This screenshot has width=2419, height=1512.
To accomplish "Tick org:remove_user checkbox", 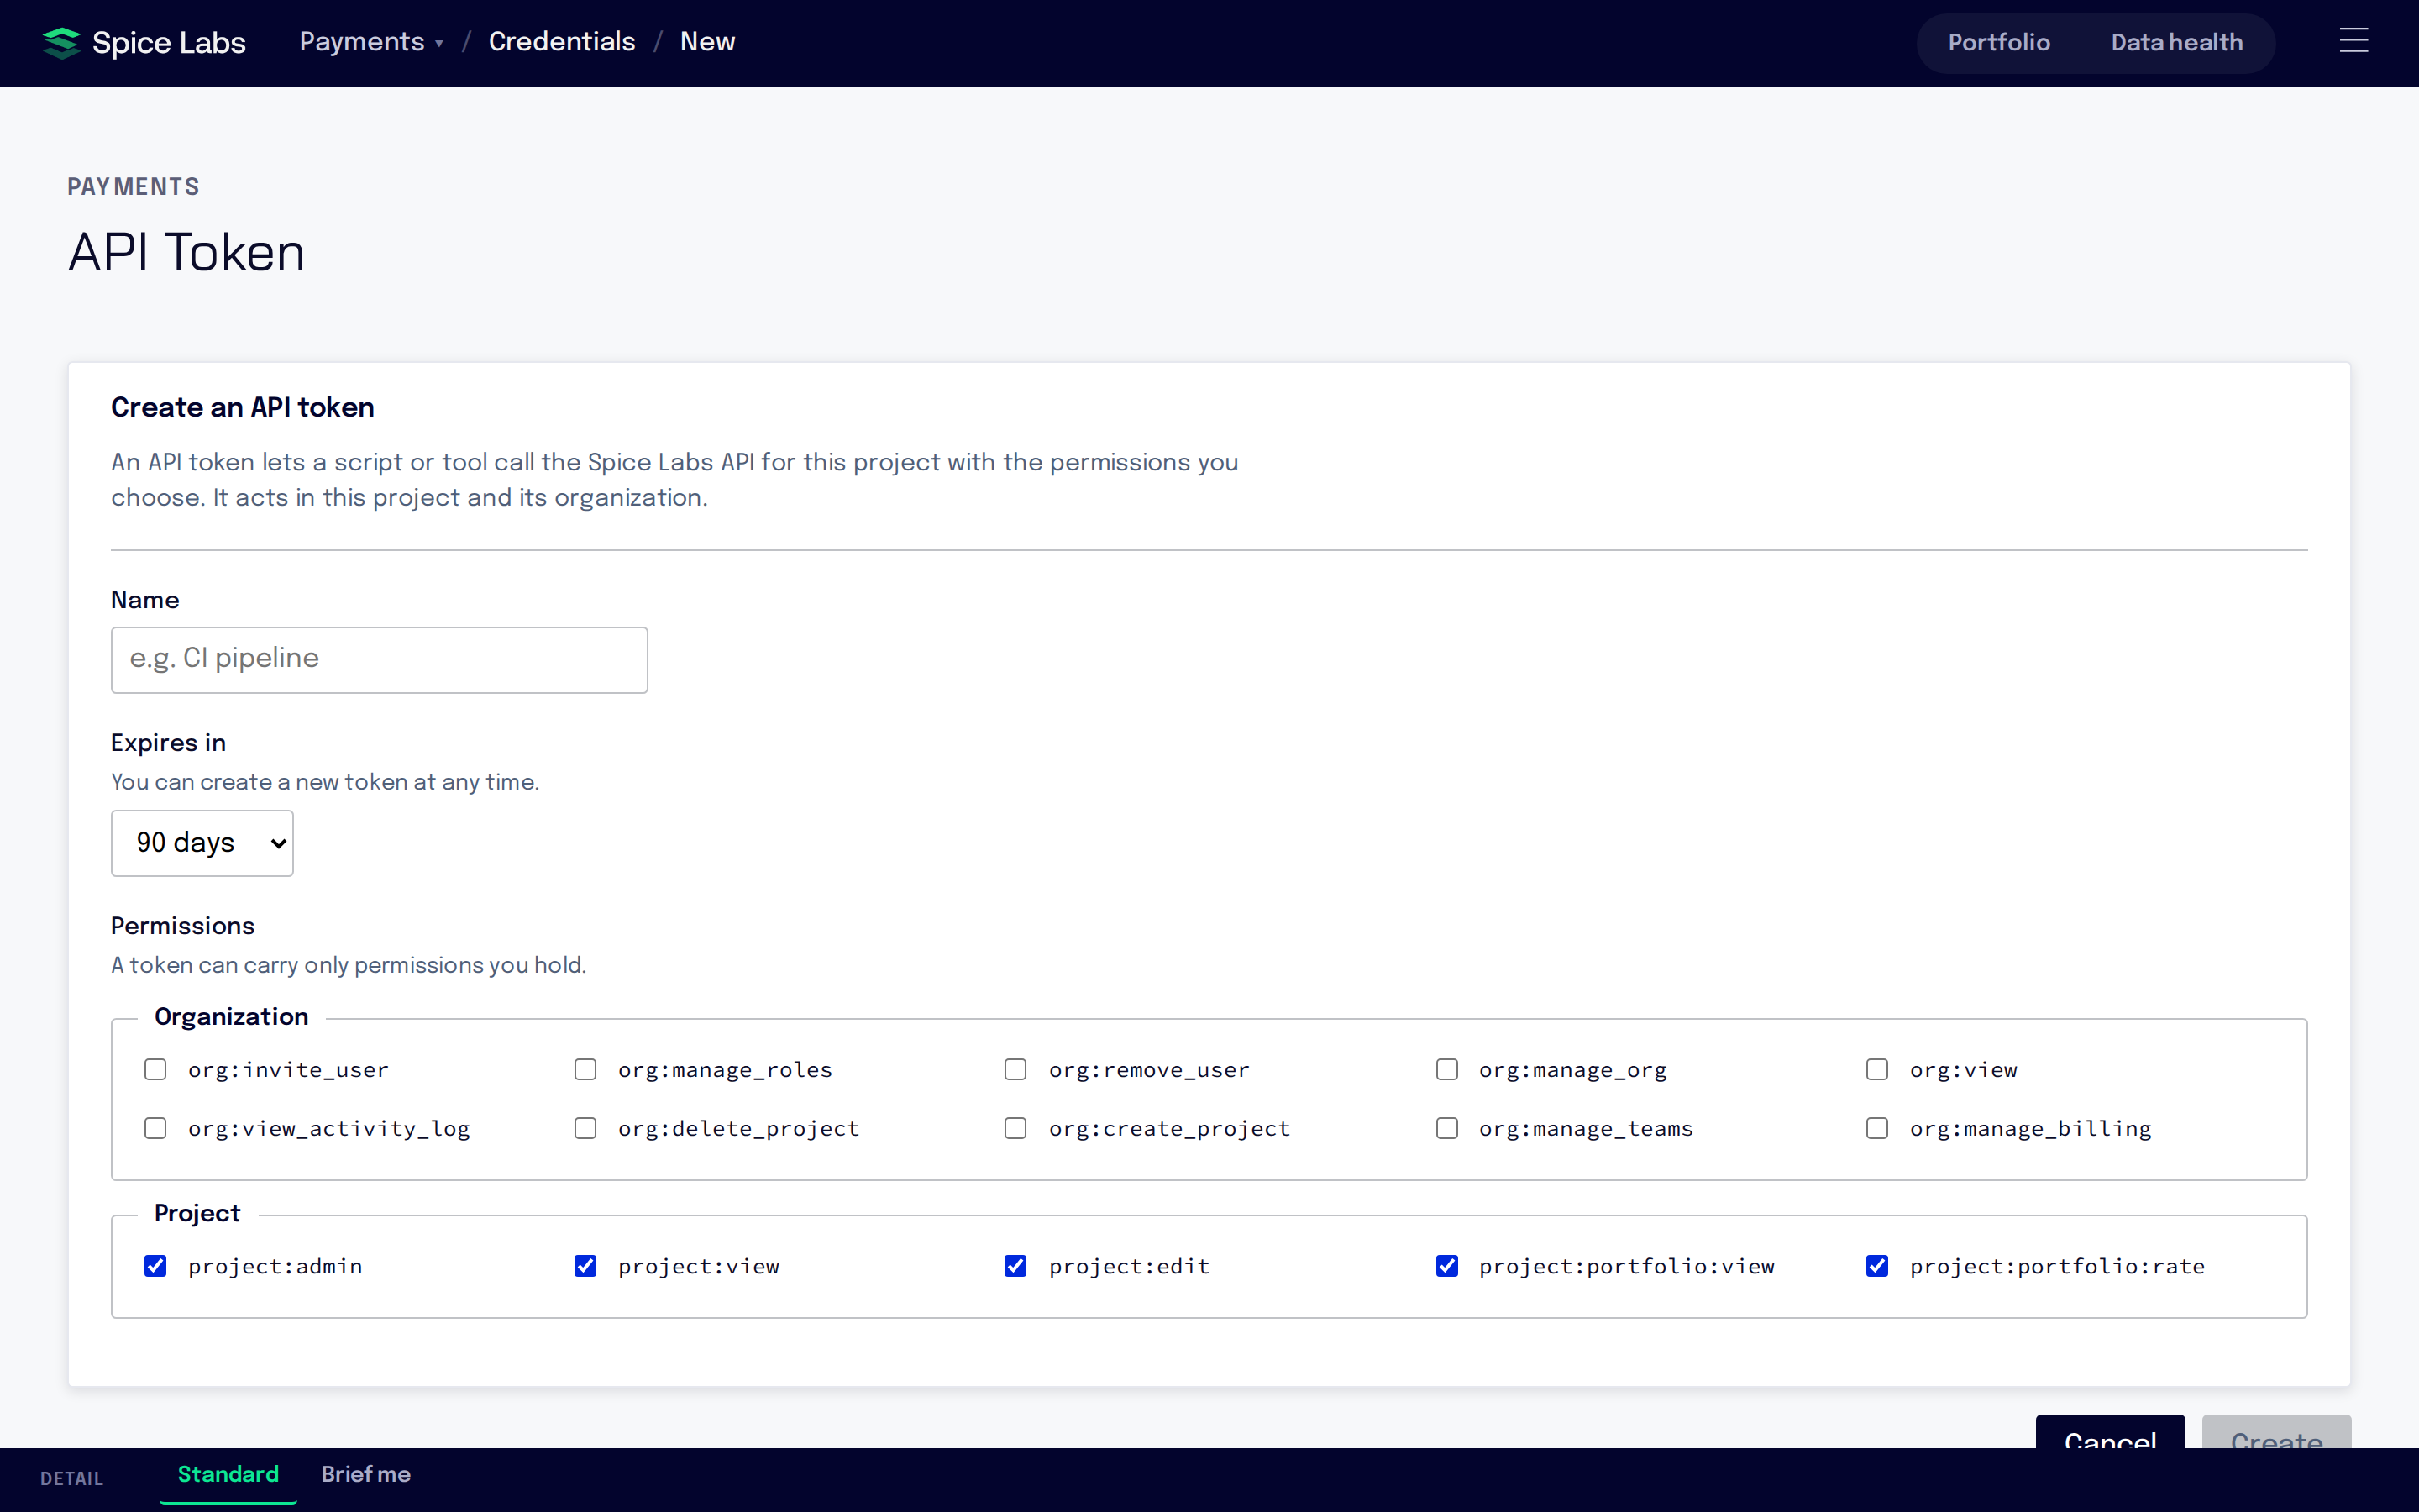I will pos(1015,1069).
